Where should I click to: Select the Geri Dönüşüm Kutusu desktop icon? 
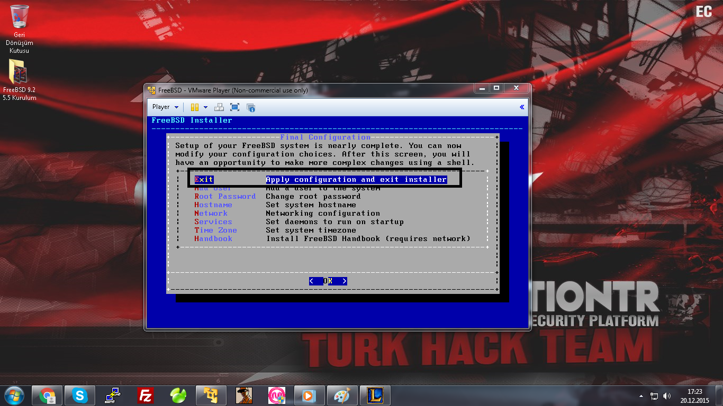(20, 29)
